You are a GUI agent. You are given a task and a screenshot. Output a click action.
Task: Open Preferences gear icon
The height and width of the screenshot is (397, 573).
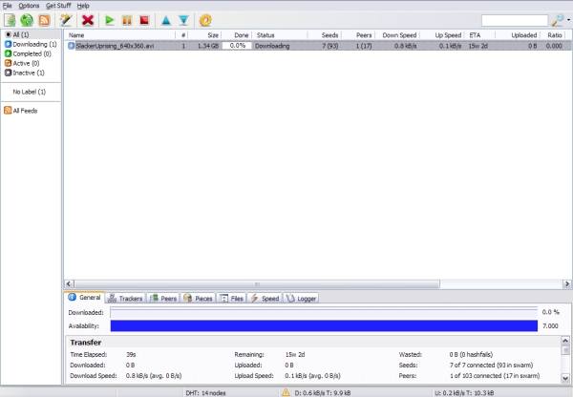coord(205,20)
